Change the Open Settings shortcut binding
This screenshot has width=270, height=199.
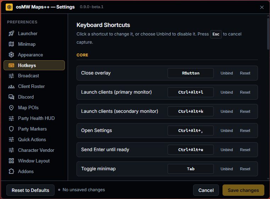pos(191,131)
